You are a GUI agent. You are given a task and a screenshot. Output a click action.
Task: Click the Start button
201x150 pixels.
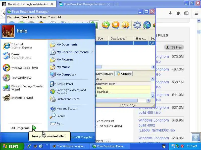12,146
